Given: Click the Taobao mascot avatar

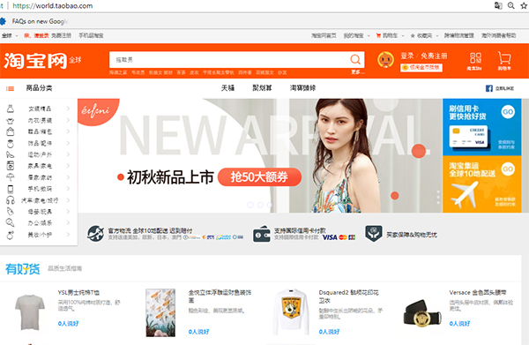Looking at the screenshot, I should pos(385,60).
